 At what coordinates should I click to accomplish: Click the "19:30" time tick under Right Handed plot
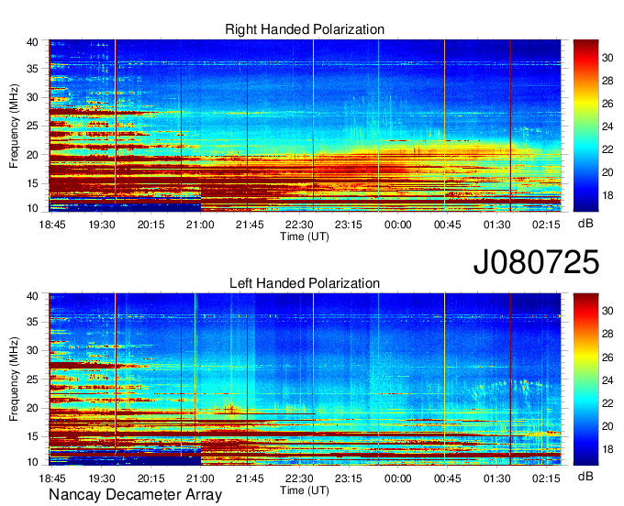pyautogui.click(x=102, y=225)
